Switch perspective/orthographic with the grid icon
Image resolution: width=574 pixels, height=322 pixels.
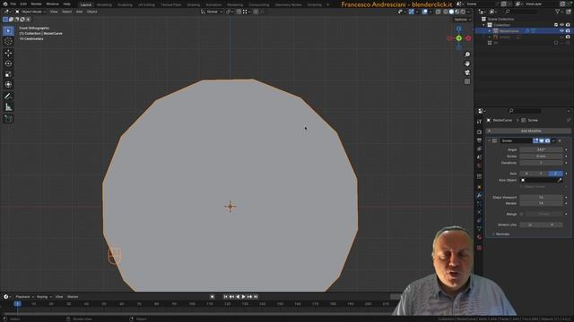467,81
